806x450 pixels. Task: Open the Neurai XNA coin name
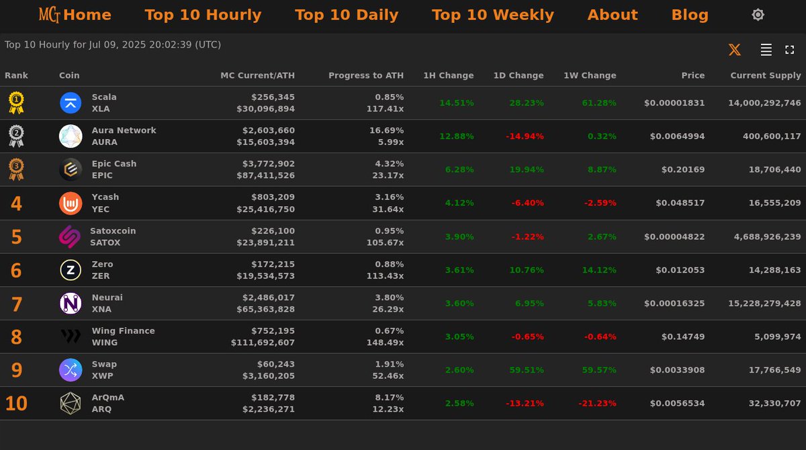[107, 304]
